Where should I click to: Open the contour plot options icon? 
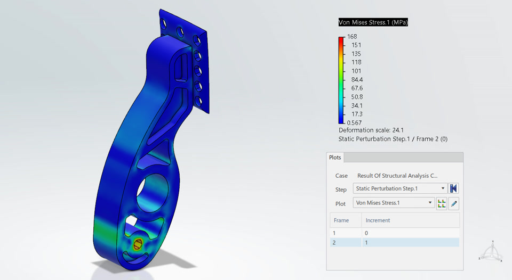click(442, 203)
